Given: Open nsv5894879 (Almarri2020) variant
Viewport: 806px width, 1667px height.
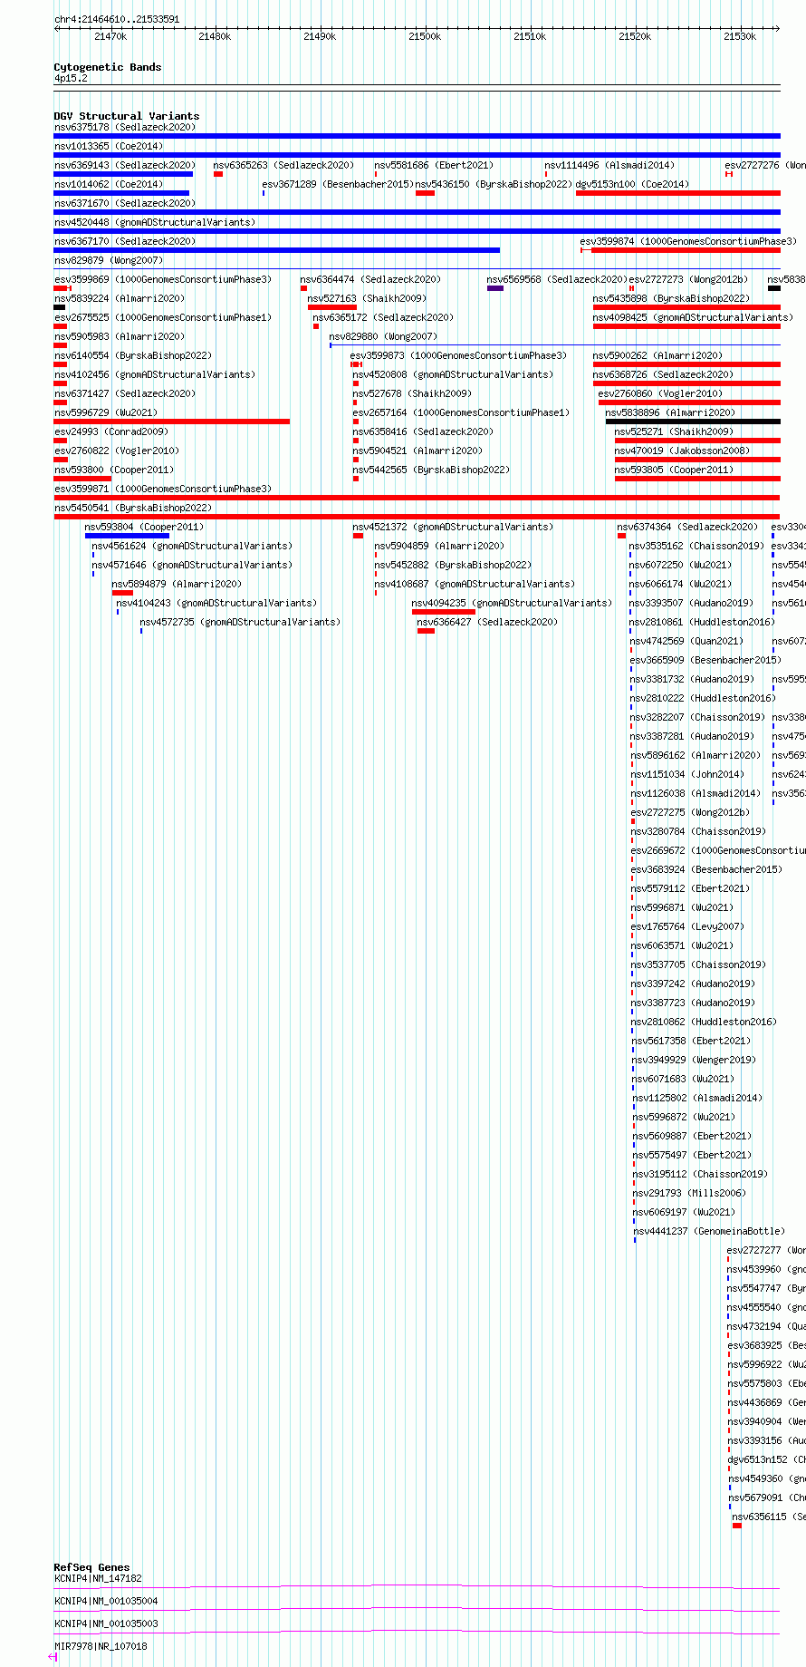Looking at the screenshot, I should 177,584.
